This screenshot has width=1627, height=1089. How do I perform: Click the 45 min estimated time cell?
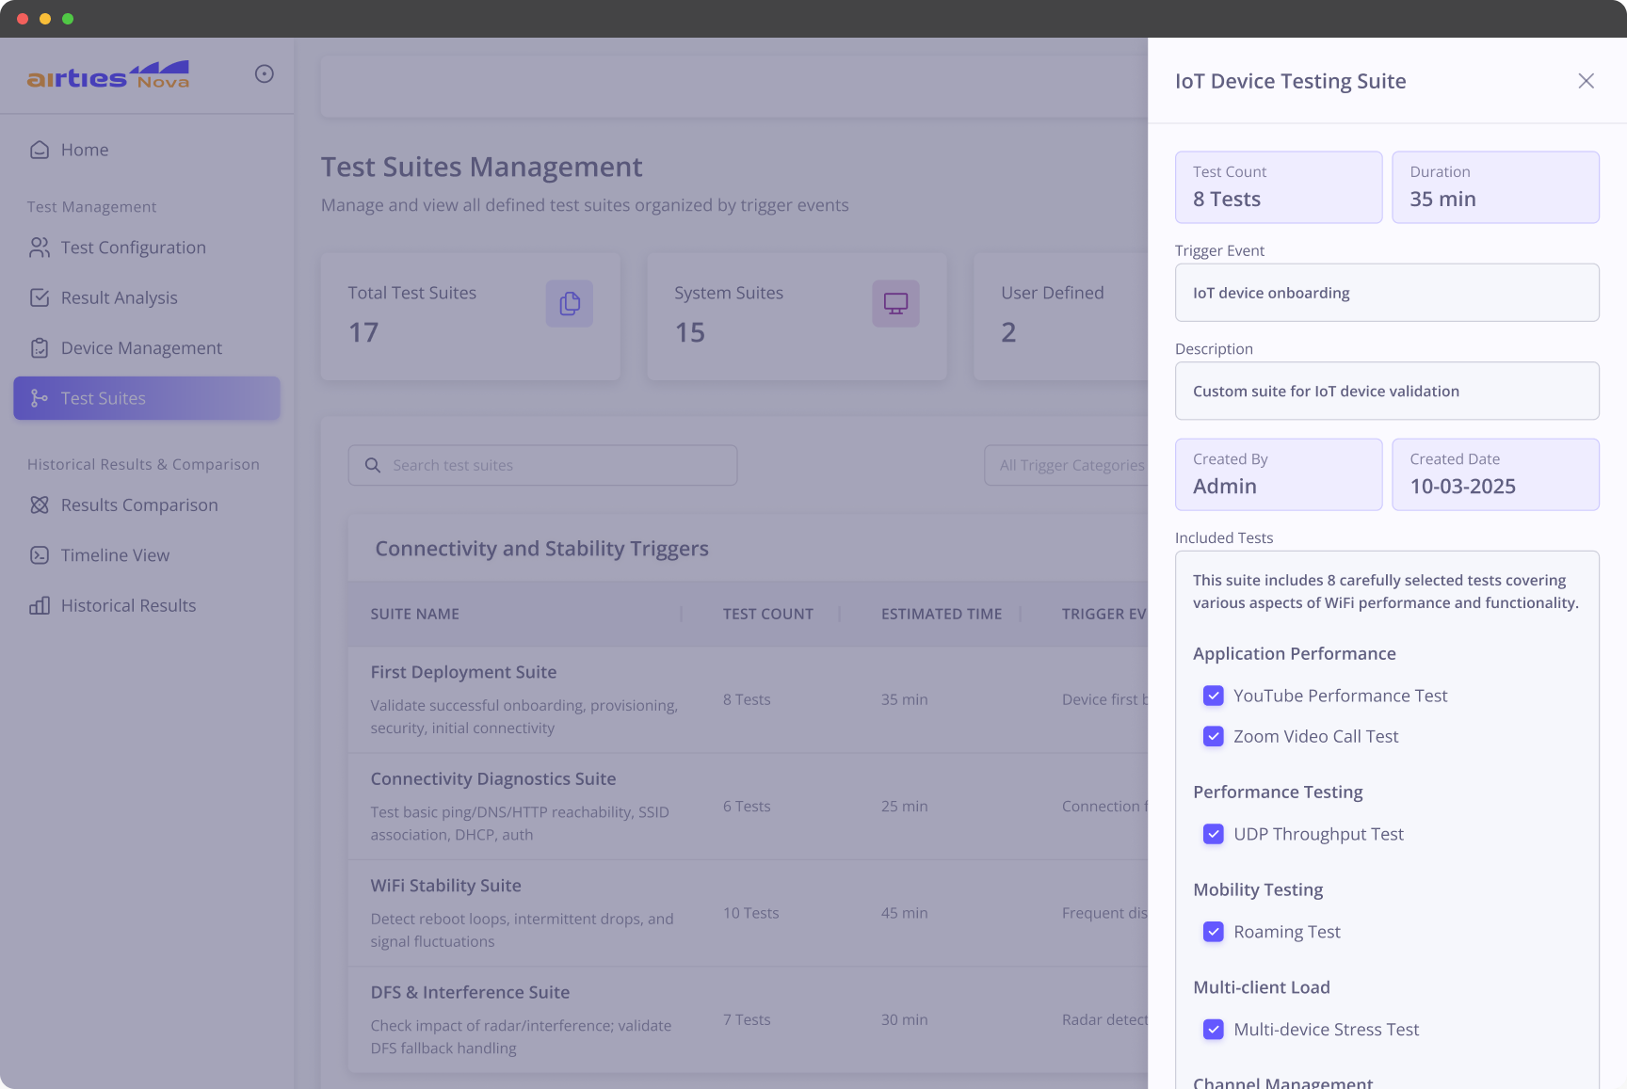tap(904, 913)
